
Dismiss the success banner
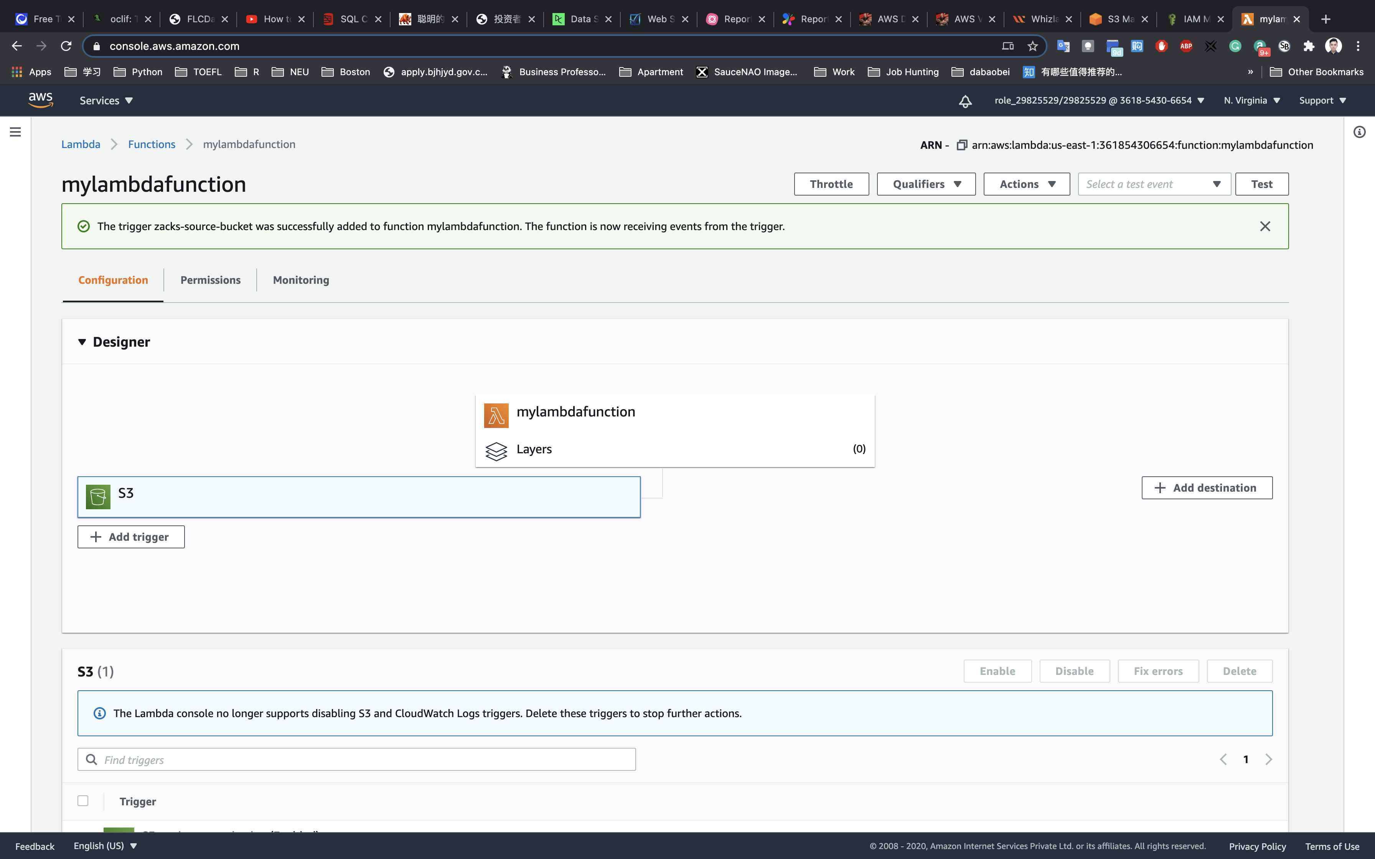[x=1265, y=226]
